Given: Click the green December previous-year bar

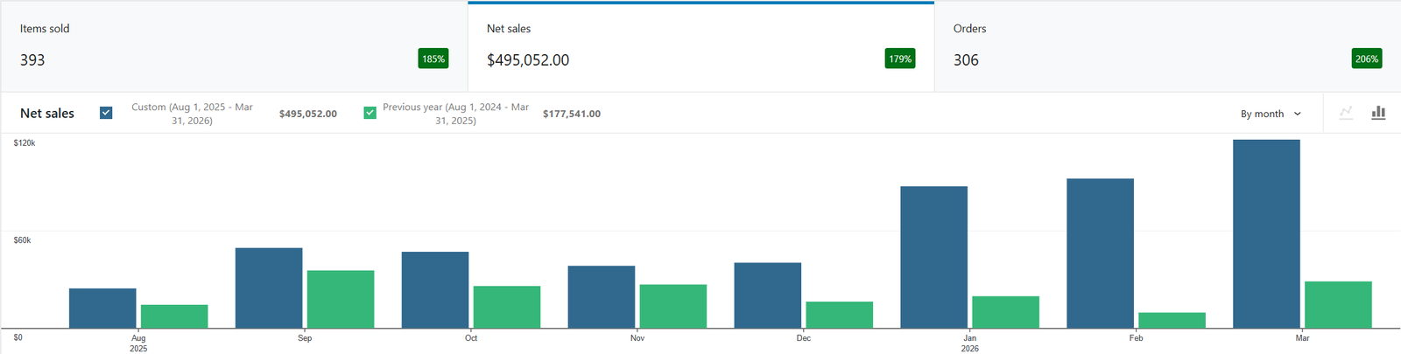Looking at the screenshot, I should coord(840,315).
